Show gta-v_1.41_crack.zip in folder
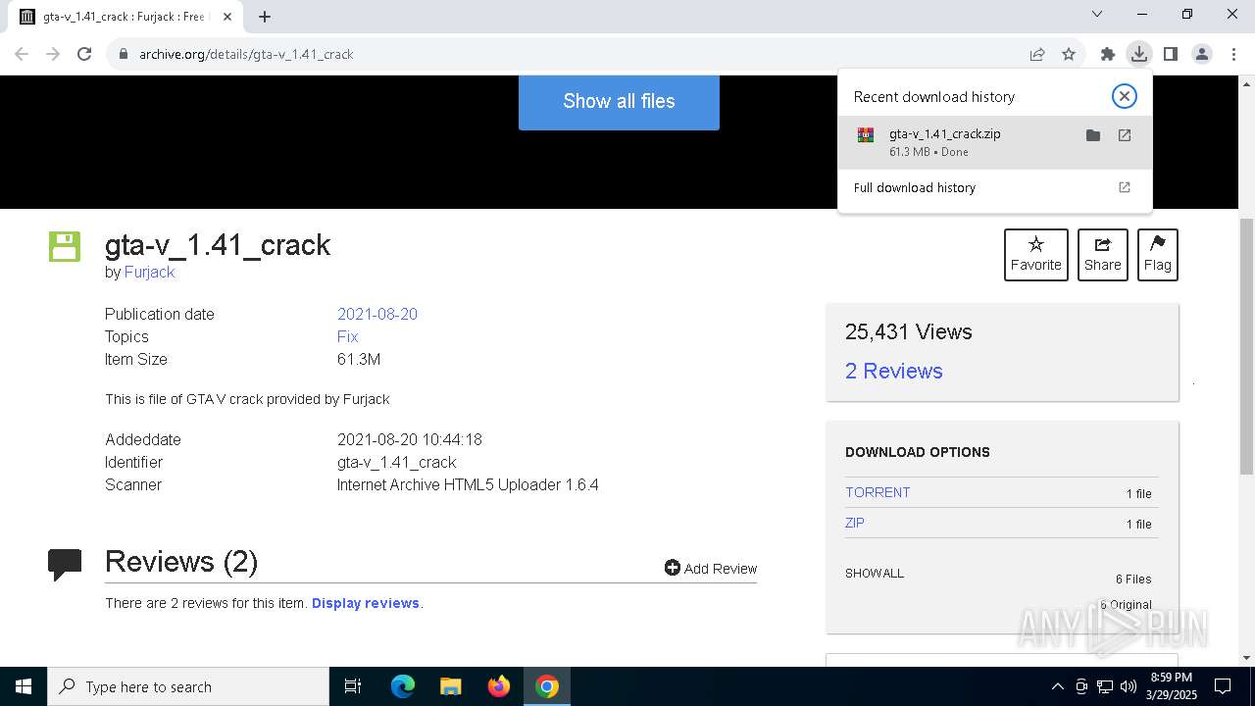1255x706 pixels. click(x=1093, y=135)
